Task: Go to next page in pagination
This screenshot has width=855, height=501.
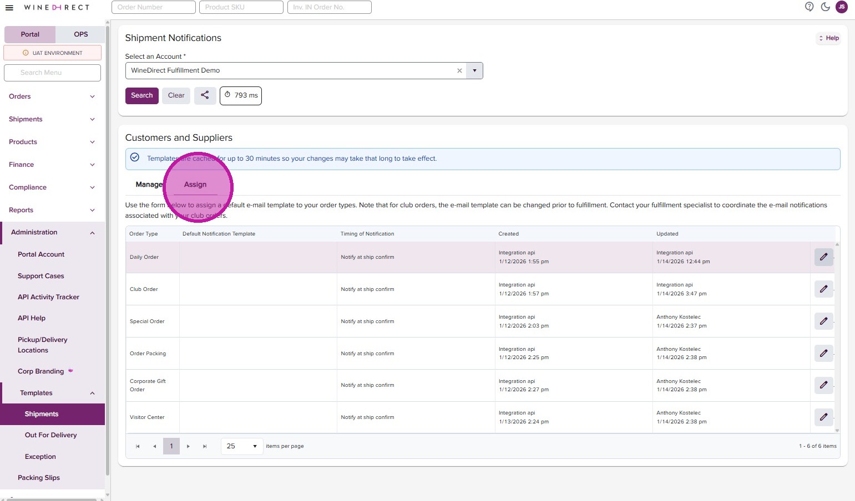Action: (188, 446)
